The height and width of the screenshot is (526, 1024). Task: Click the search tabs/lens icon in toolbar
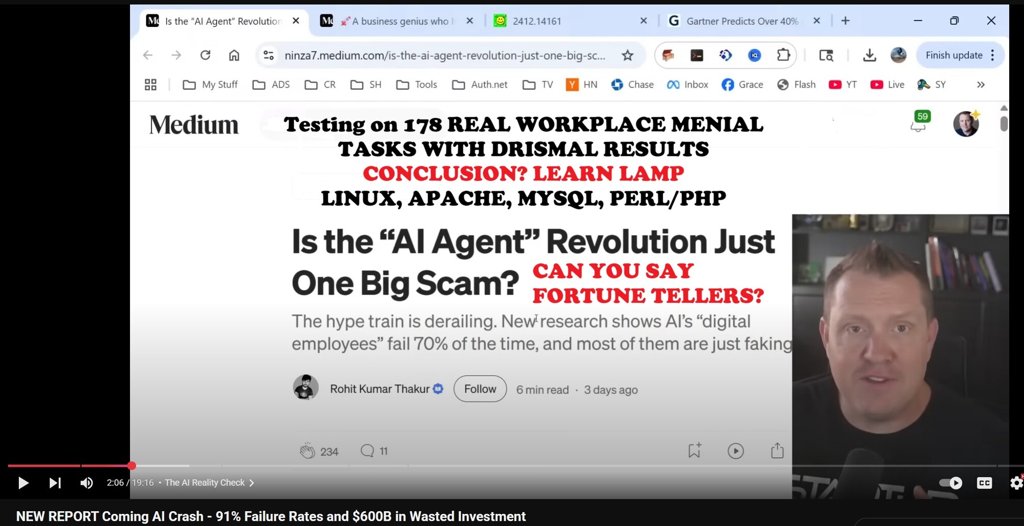point(826,55)
